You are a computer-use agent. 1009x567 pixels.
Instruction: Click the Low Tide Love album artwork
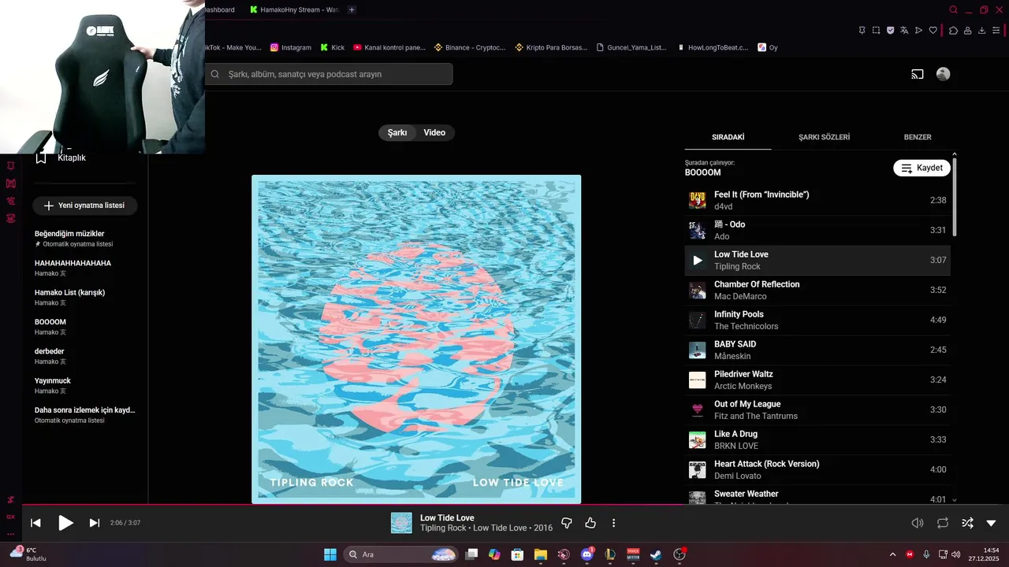click(x=416, y=339)
